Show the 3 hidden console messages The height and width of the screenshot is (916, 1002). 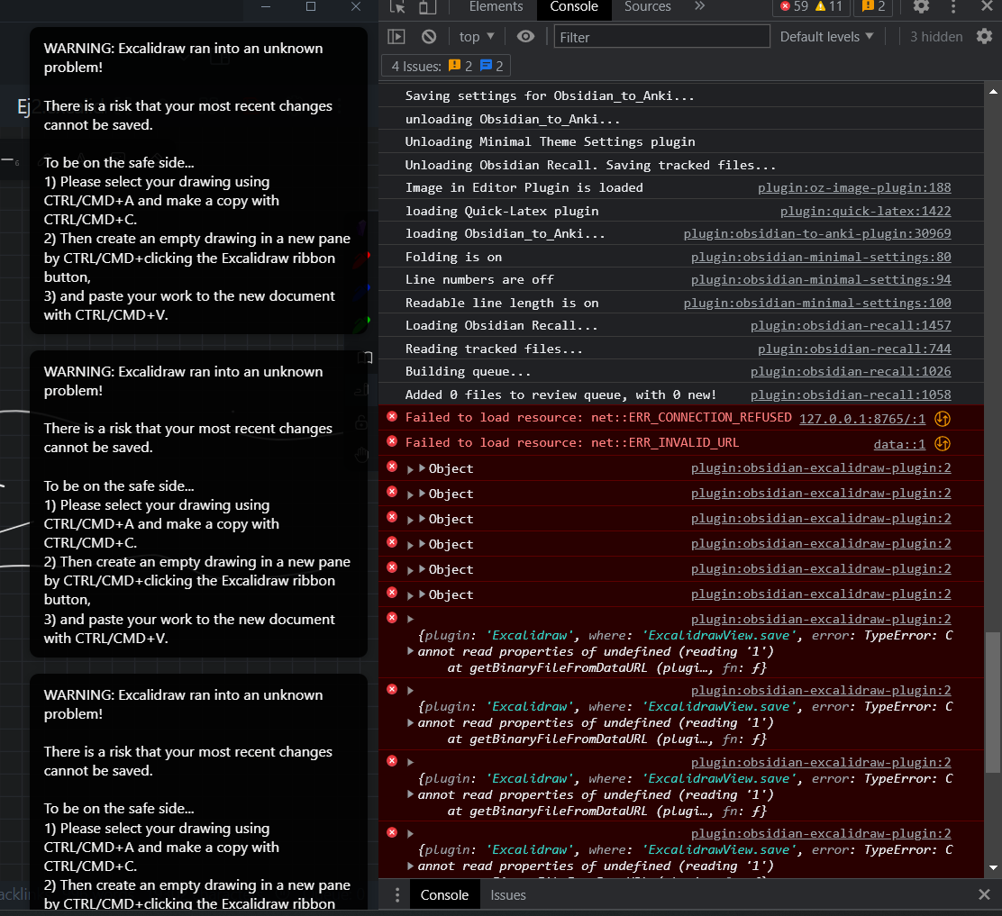coord(935,36)
